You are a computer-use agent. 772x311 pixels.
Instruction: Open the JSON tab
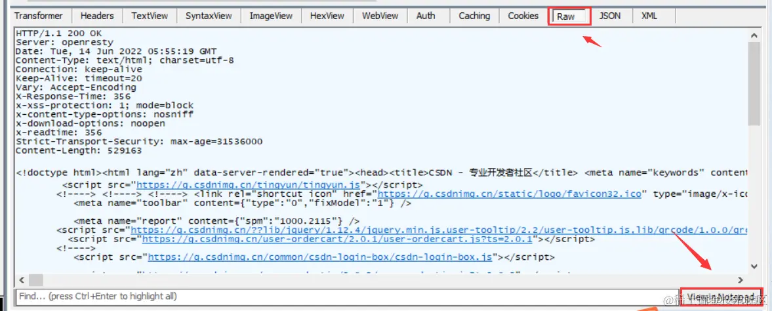(x=609, y=16)
